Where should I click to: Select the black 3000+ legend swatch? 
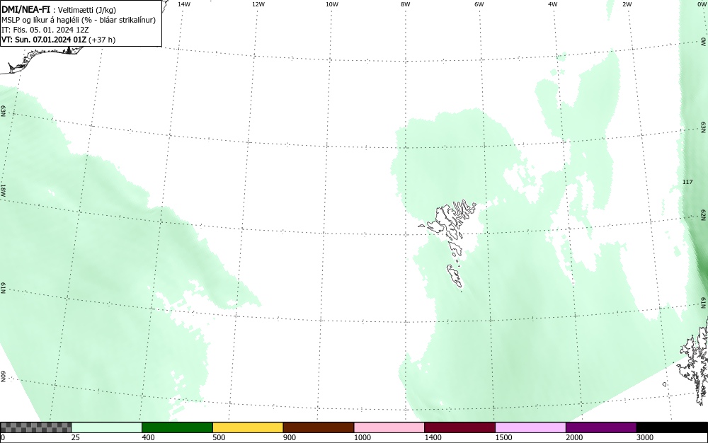coord(672,427)
